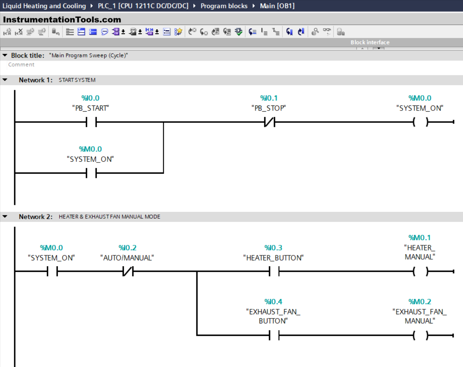Click crossed lines list toolbar icon
This screenshot has height=367, width=463.
275,32
